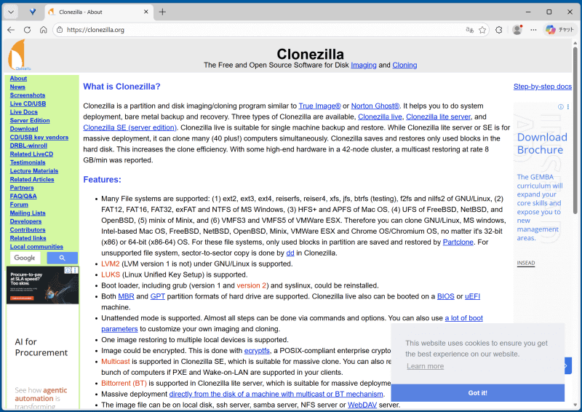582x412 pixels.
Task: Open Mailing Lists link
Action: 28,213
